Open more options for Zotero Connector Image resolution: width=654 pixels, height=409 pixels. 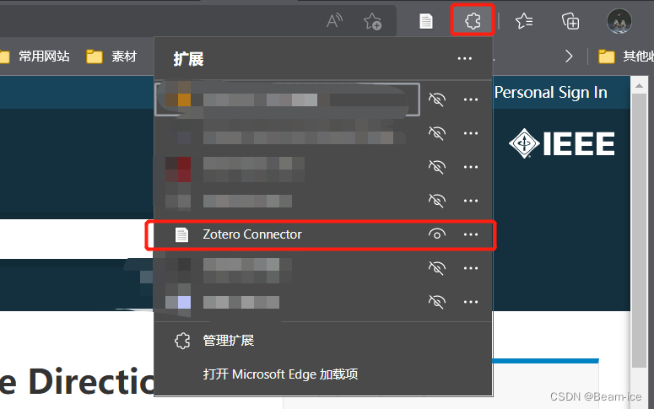(x=471, y=234)
